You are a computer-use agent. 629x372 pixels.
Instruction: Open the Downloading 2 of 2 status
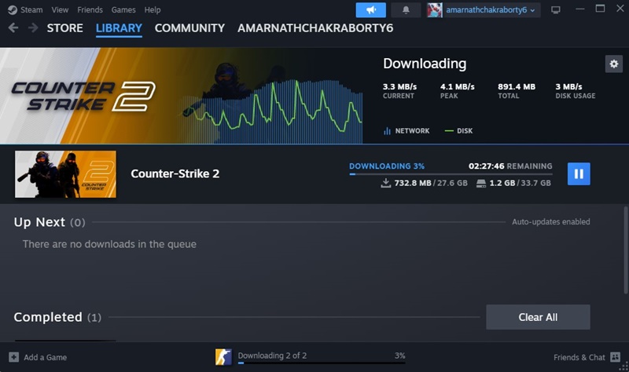272,356
